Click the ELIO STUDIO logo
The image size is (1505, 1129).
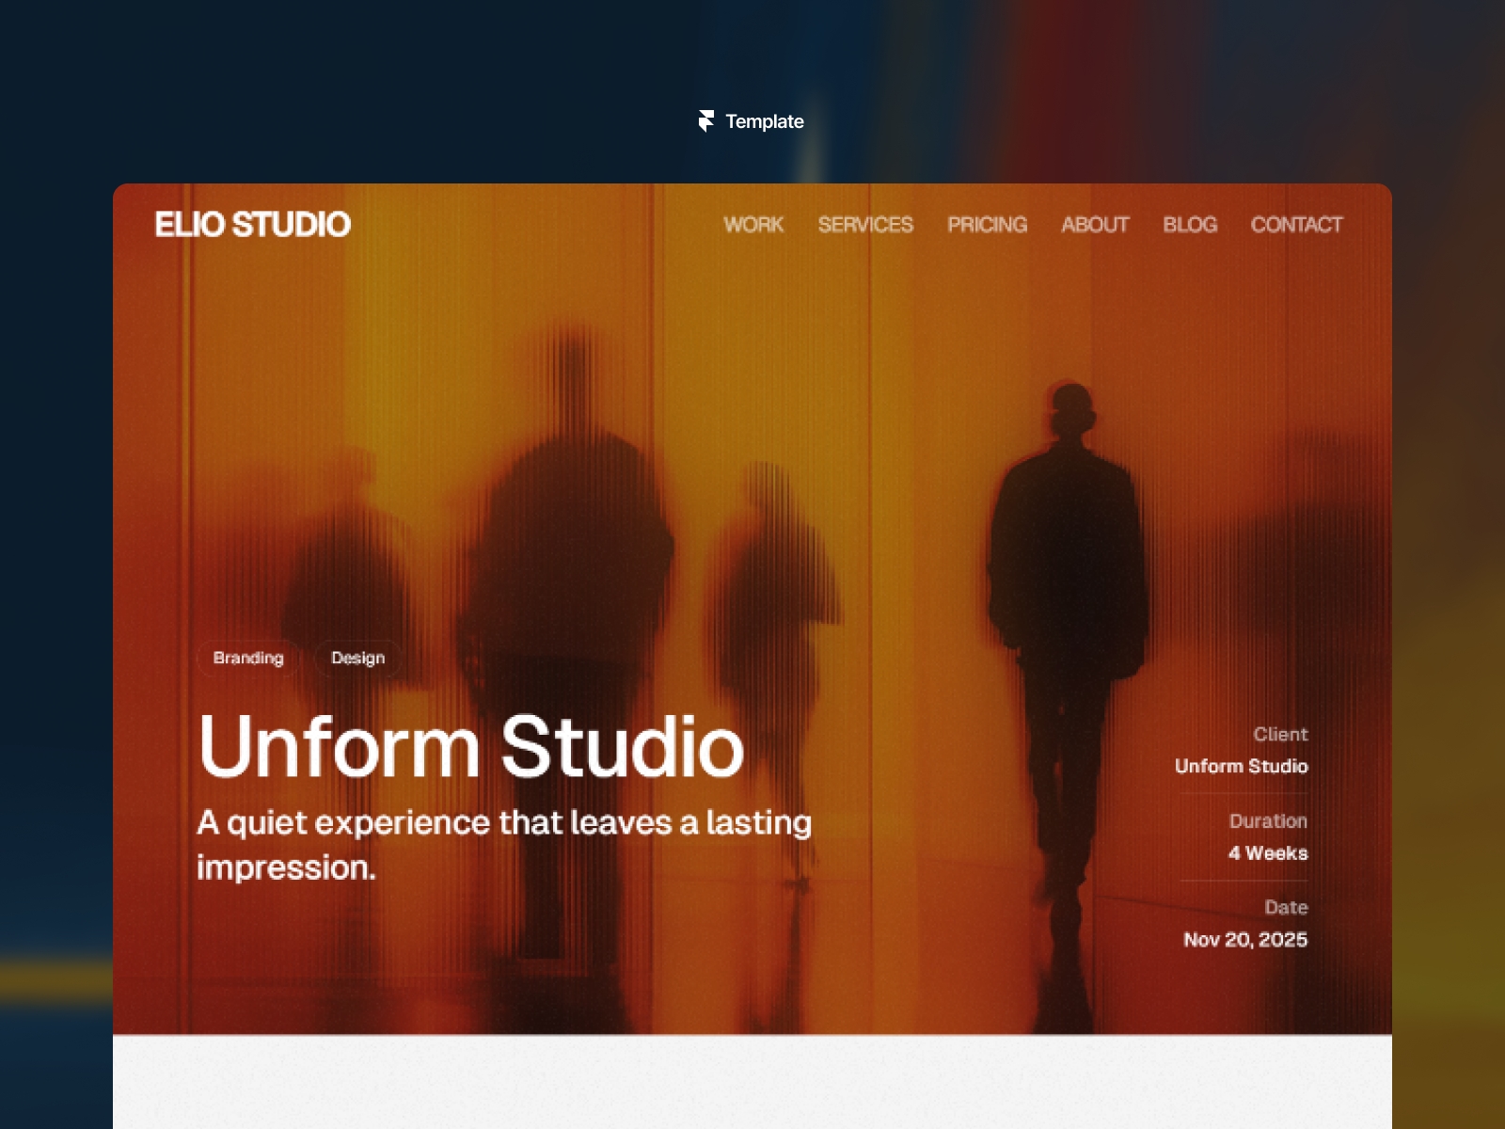click(252, 224)
